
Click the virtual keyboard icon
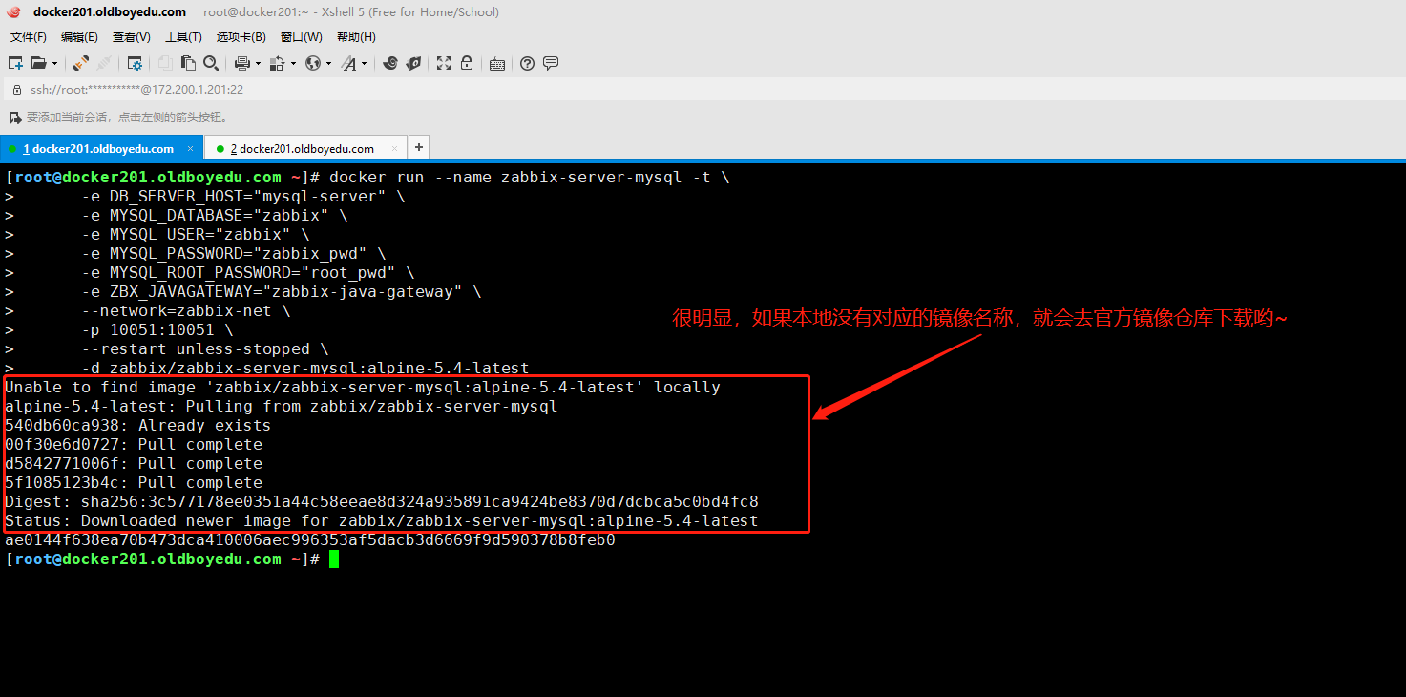tap(496, 63)
